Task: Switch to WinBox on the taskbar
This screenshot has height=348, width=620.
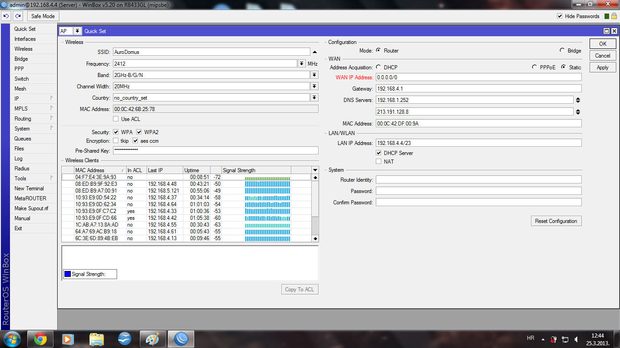Action: (181, 339)
